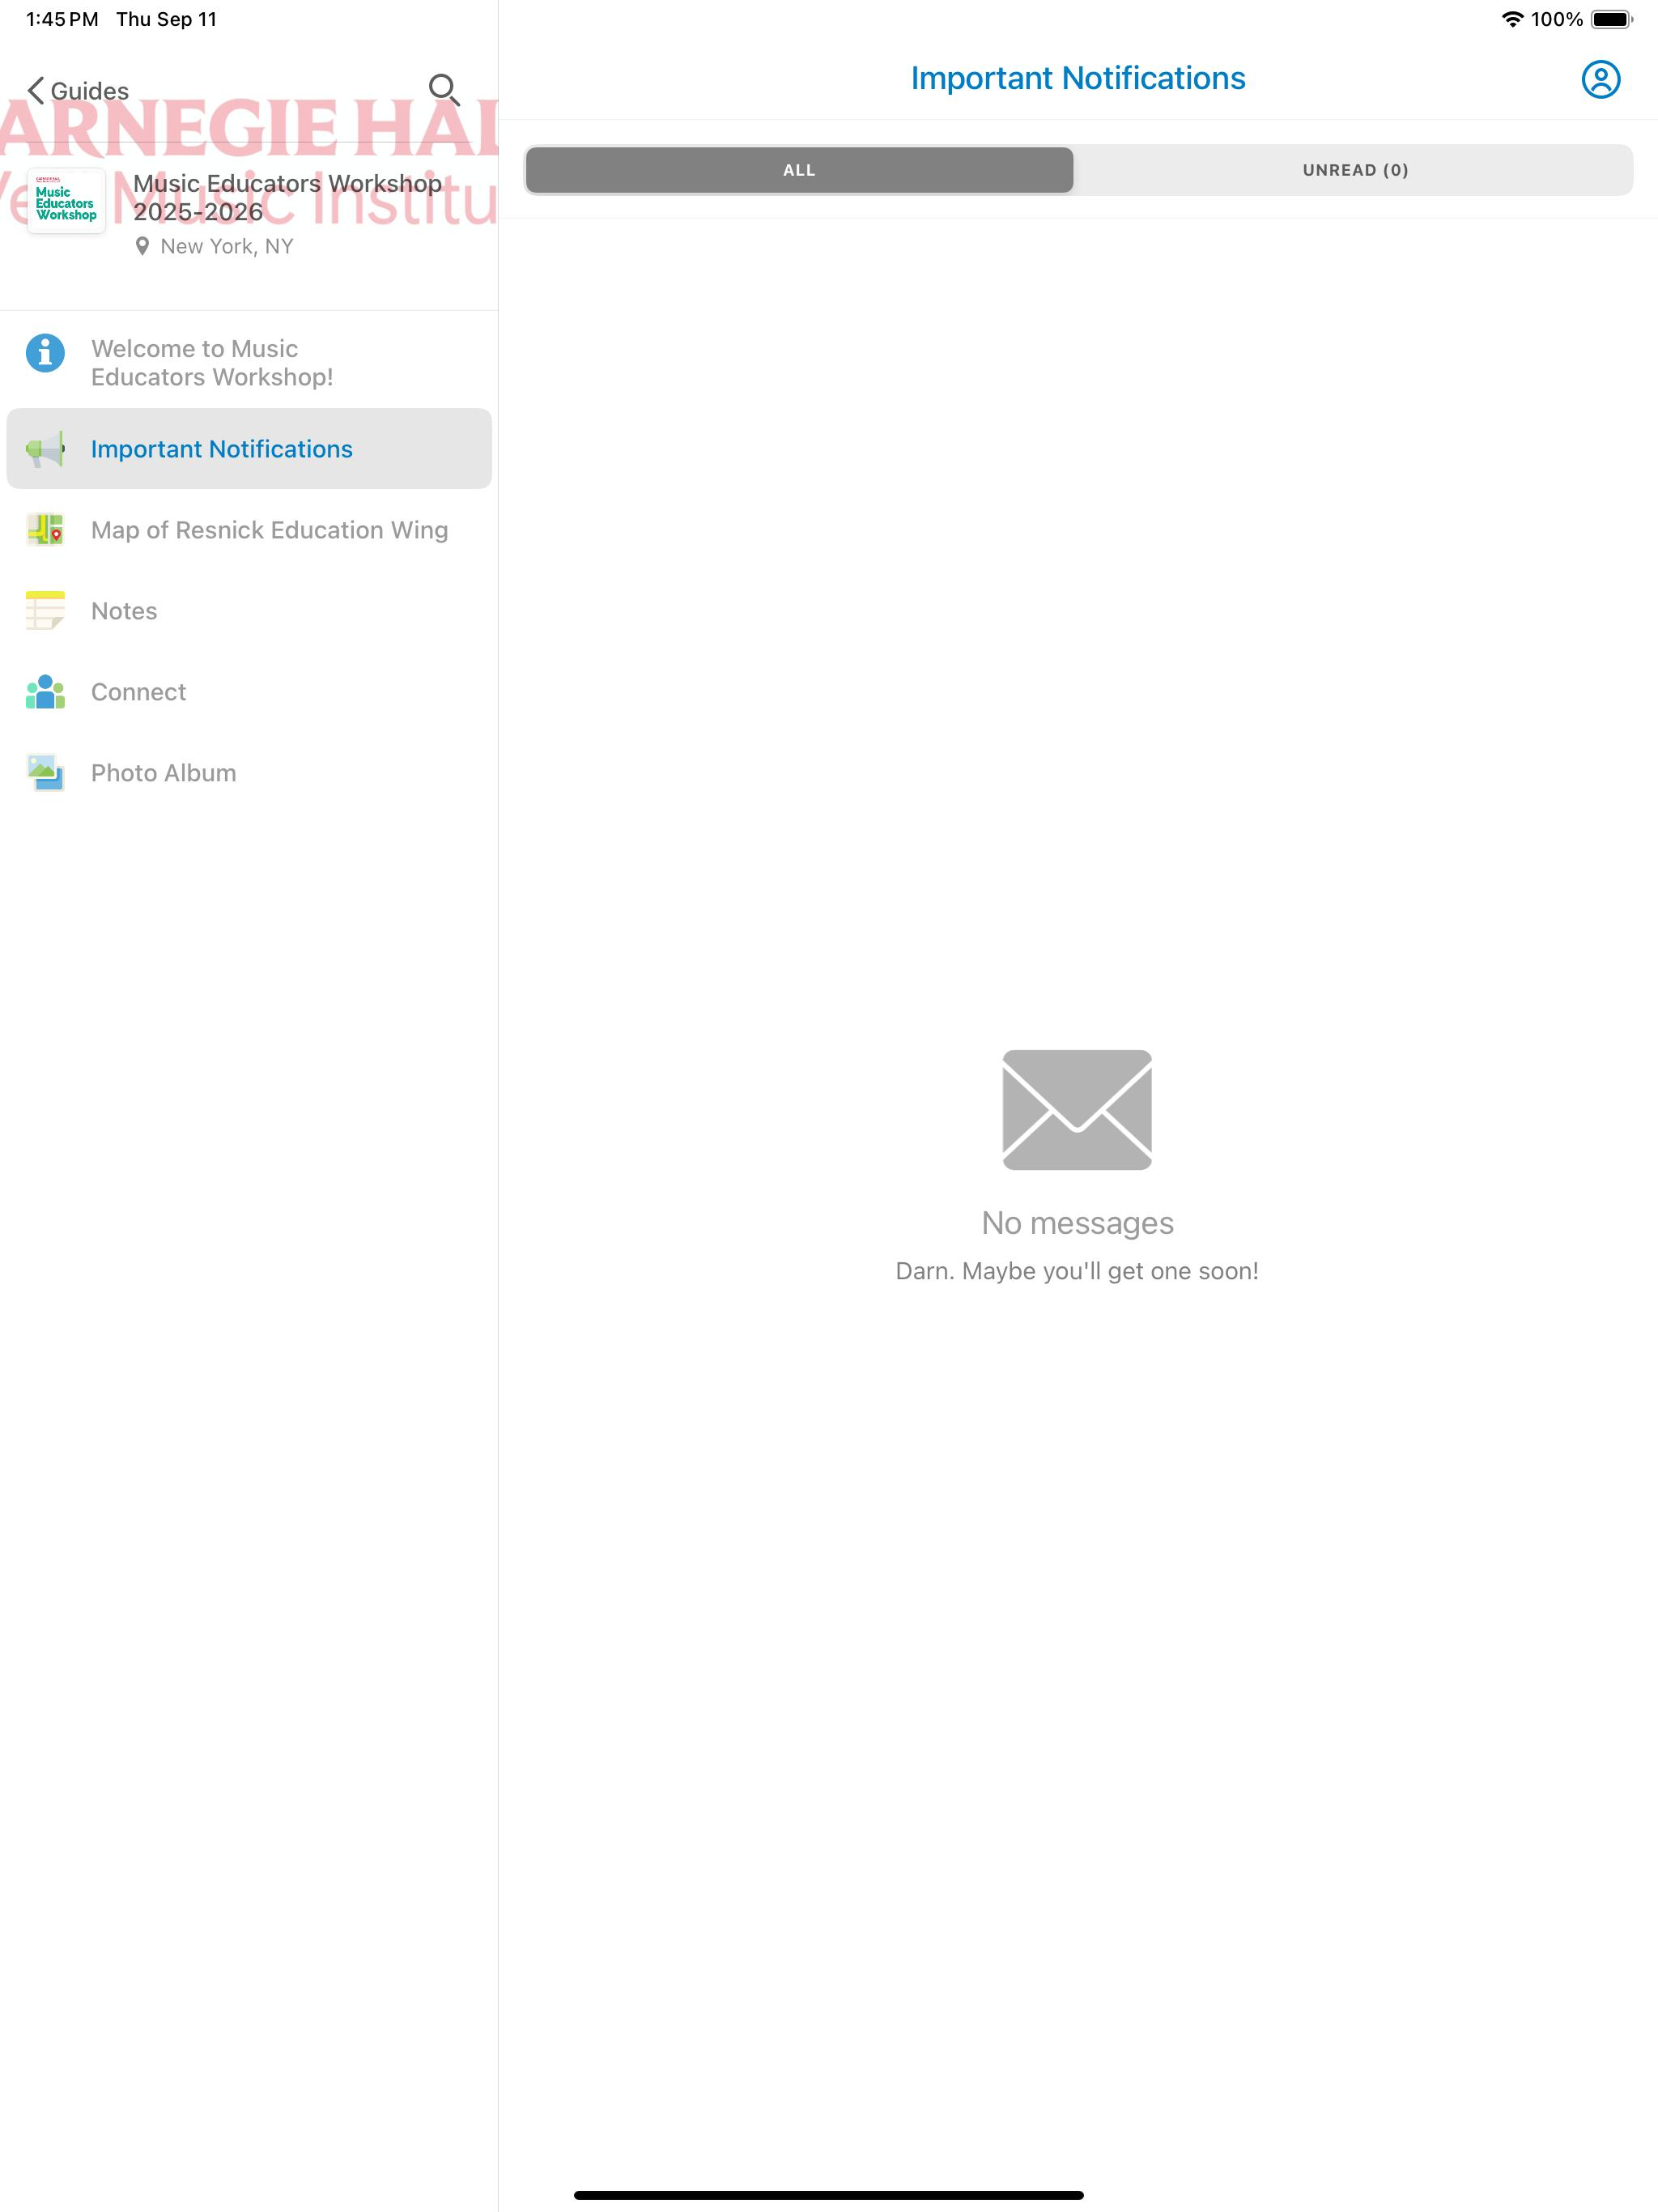Click the map icon
1658x2212 pixels.
pyautogui.click(x=45, y=530)
